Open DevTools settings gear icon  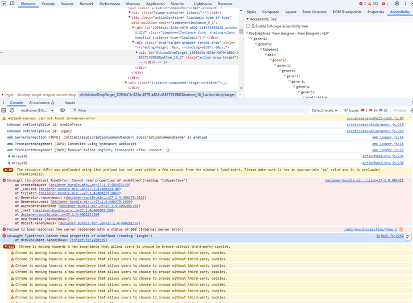click(397, 3)
